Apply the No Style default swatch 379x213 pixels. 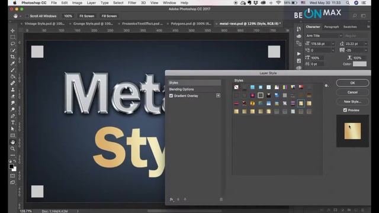point(236,87)
